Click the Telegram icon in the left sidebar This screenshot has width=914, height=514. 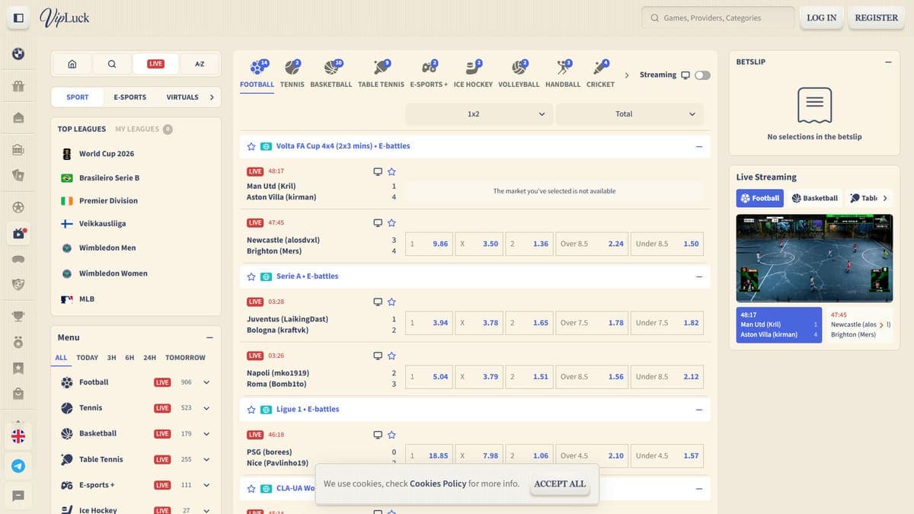[18, 465]
